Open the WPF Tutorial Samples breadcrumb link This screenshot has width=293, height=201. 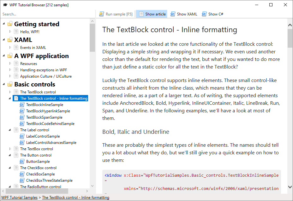click(19, 197)
